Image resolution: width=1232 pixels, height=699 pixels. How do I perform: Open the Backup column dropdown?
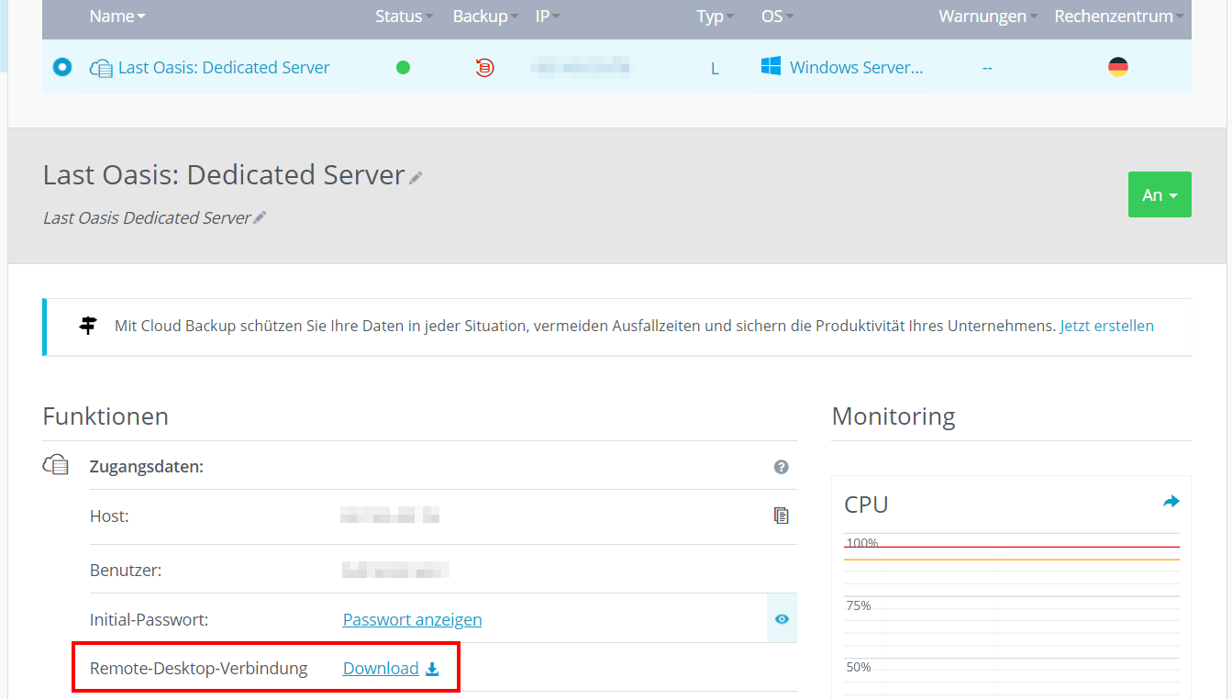[485, 17]
